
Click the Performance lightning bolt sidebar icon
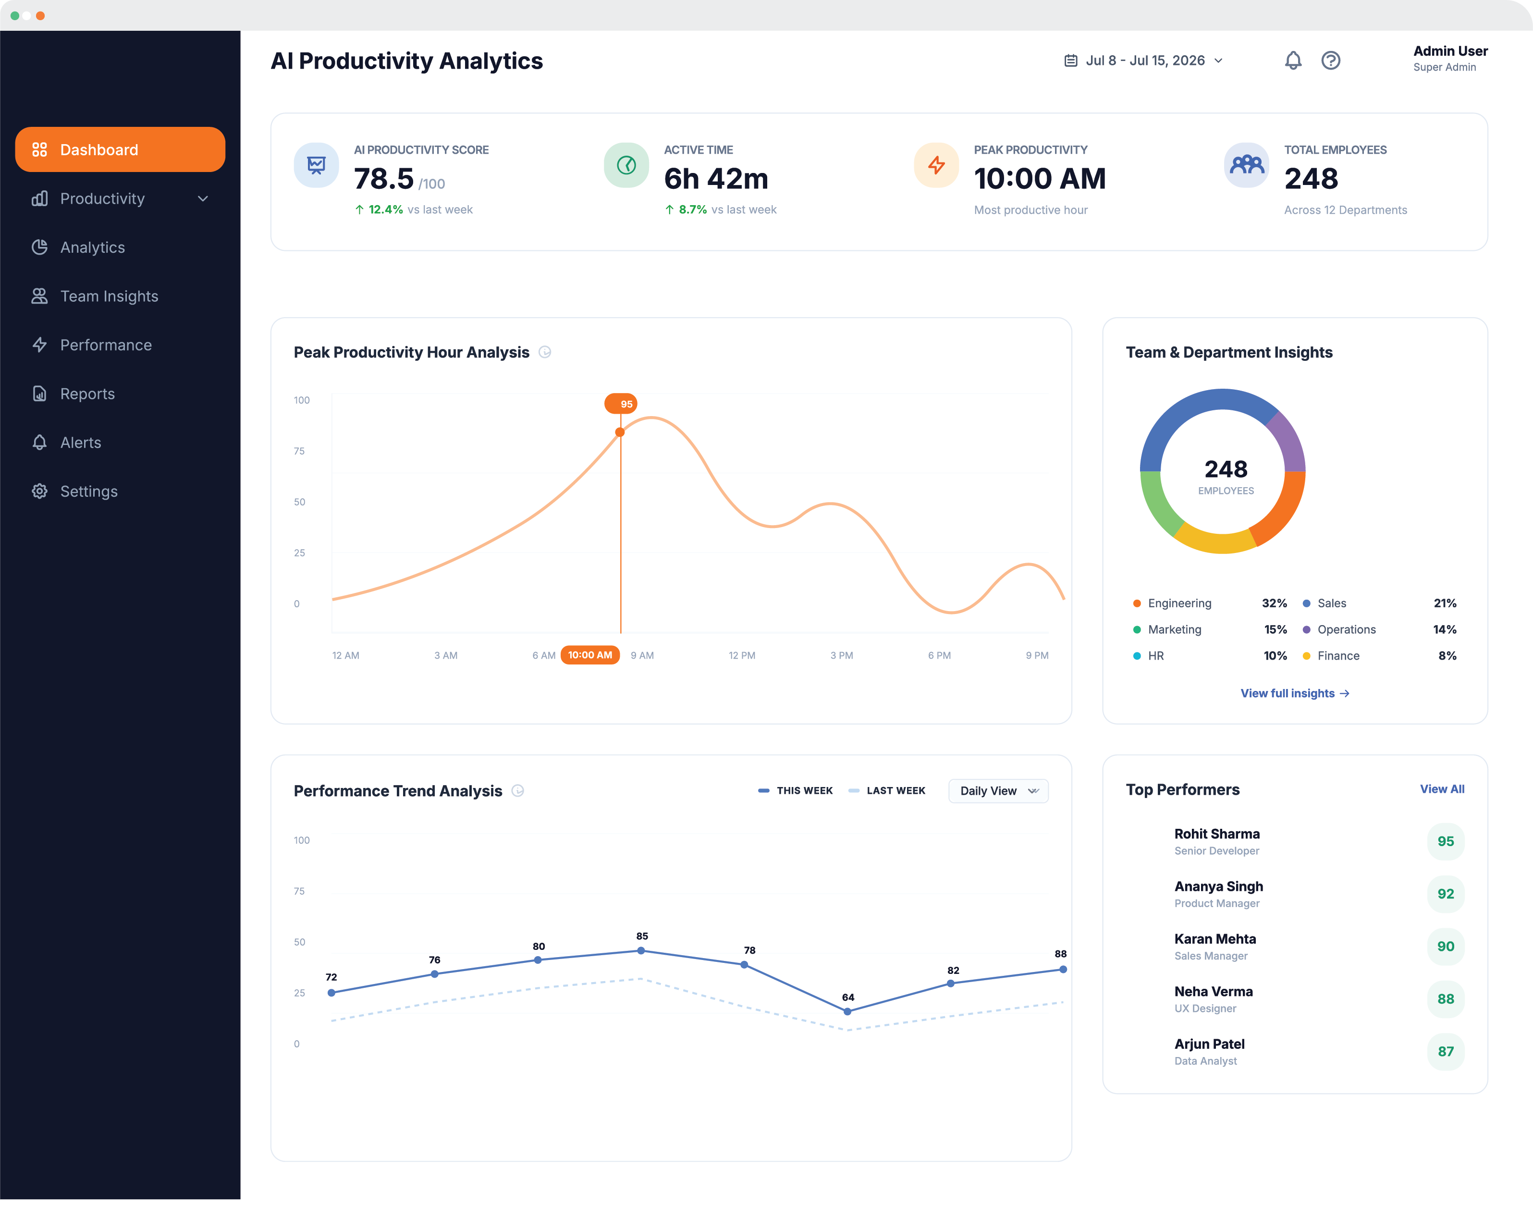click(x=40, y=345)
